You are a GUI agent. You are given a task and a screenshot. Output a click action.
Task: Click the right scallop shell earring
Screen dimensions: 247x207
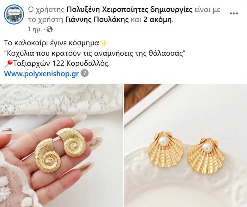(x=206, y=155)
